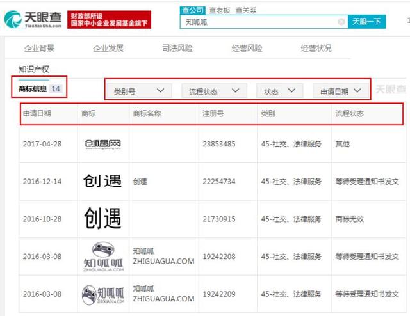Click registration number 21730915
Viewport: 410px width, 316px height.
coord(219,219)
